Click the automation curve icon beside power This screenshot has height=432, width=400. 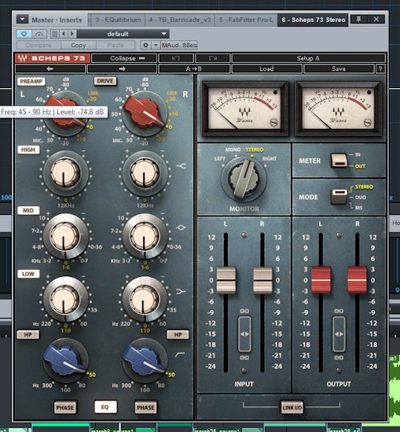point(39,34)
